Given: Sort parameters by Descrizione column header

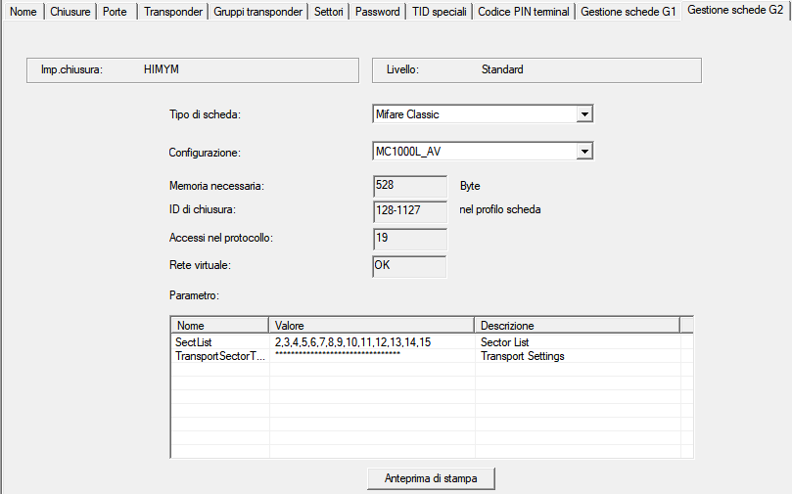Looking at the screenshot, I should pyautogui.click(x=576, y=326).
